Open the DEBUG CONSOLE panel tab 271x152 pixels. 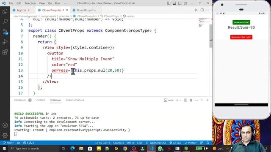tap(75, 100)
